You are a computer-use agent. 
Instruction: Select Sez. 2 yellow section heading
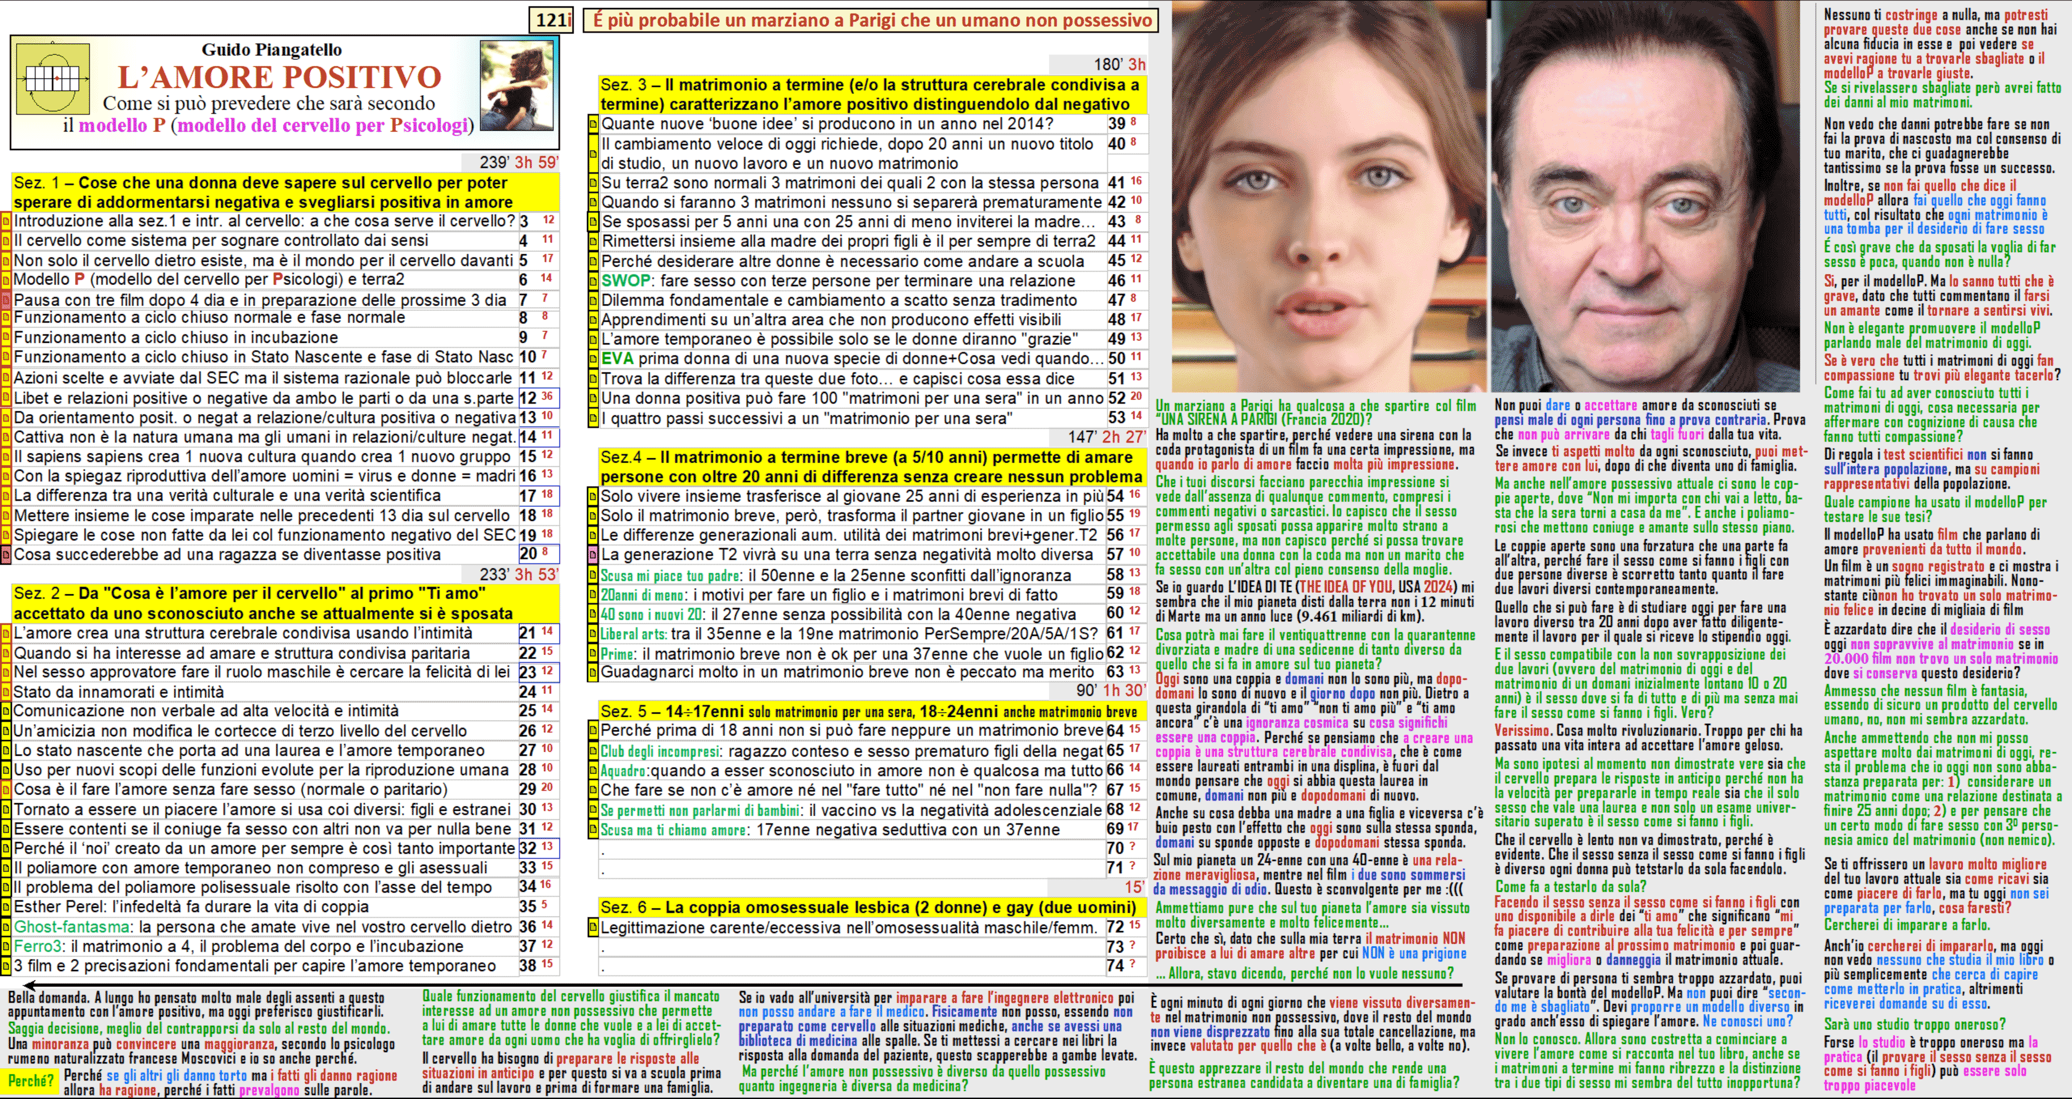click(x=285, y=603)
